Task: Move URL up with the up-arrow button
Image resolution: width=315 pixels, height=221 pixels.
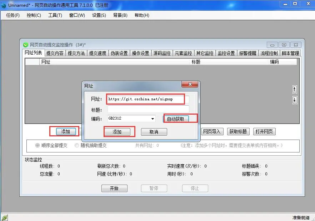Action: (x=295, y=89)
